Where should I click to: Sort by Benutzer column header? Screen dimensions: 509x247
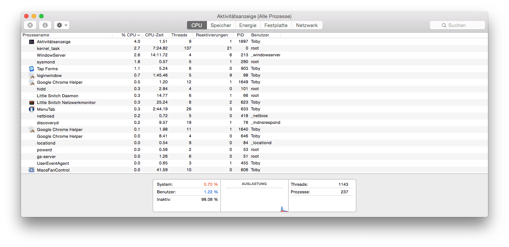coord(265,35)
